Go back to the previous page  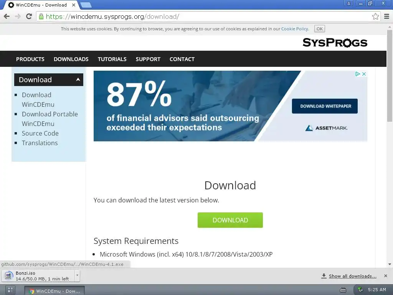coord(7,17)
